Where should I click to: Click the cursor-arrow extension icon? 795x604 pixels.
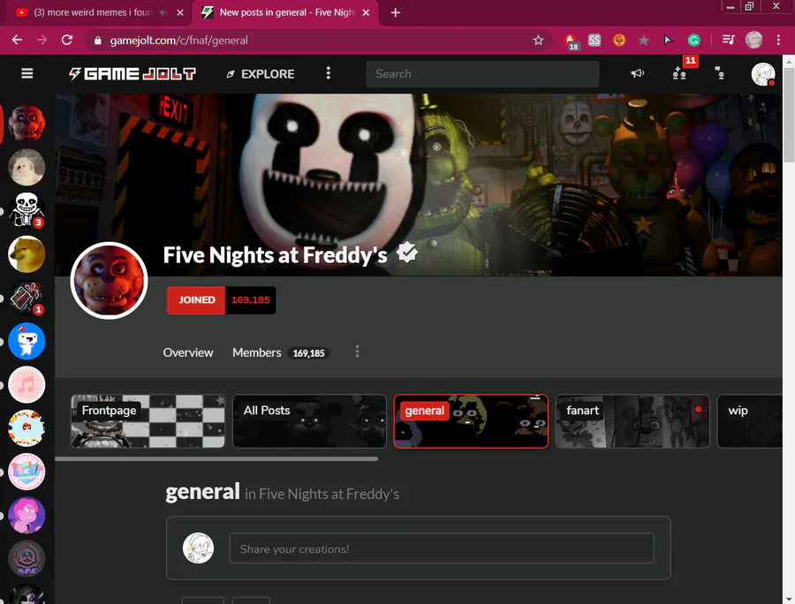click(669, 40)
